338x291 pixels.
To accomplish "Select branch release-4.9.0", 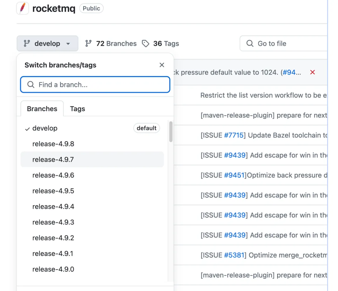I will pos(92,269).
